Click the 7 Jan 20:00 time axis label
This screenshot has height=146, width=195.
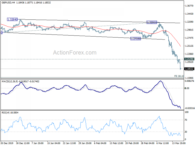pos(37,143)
